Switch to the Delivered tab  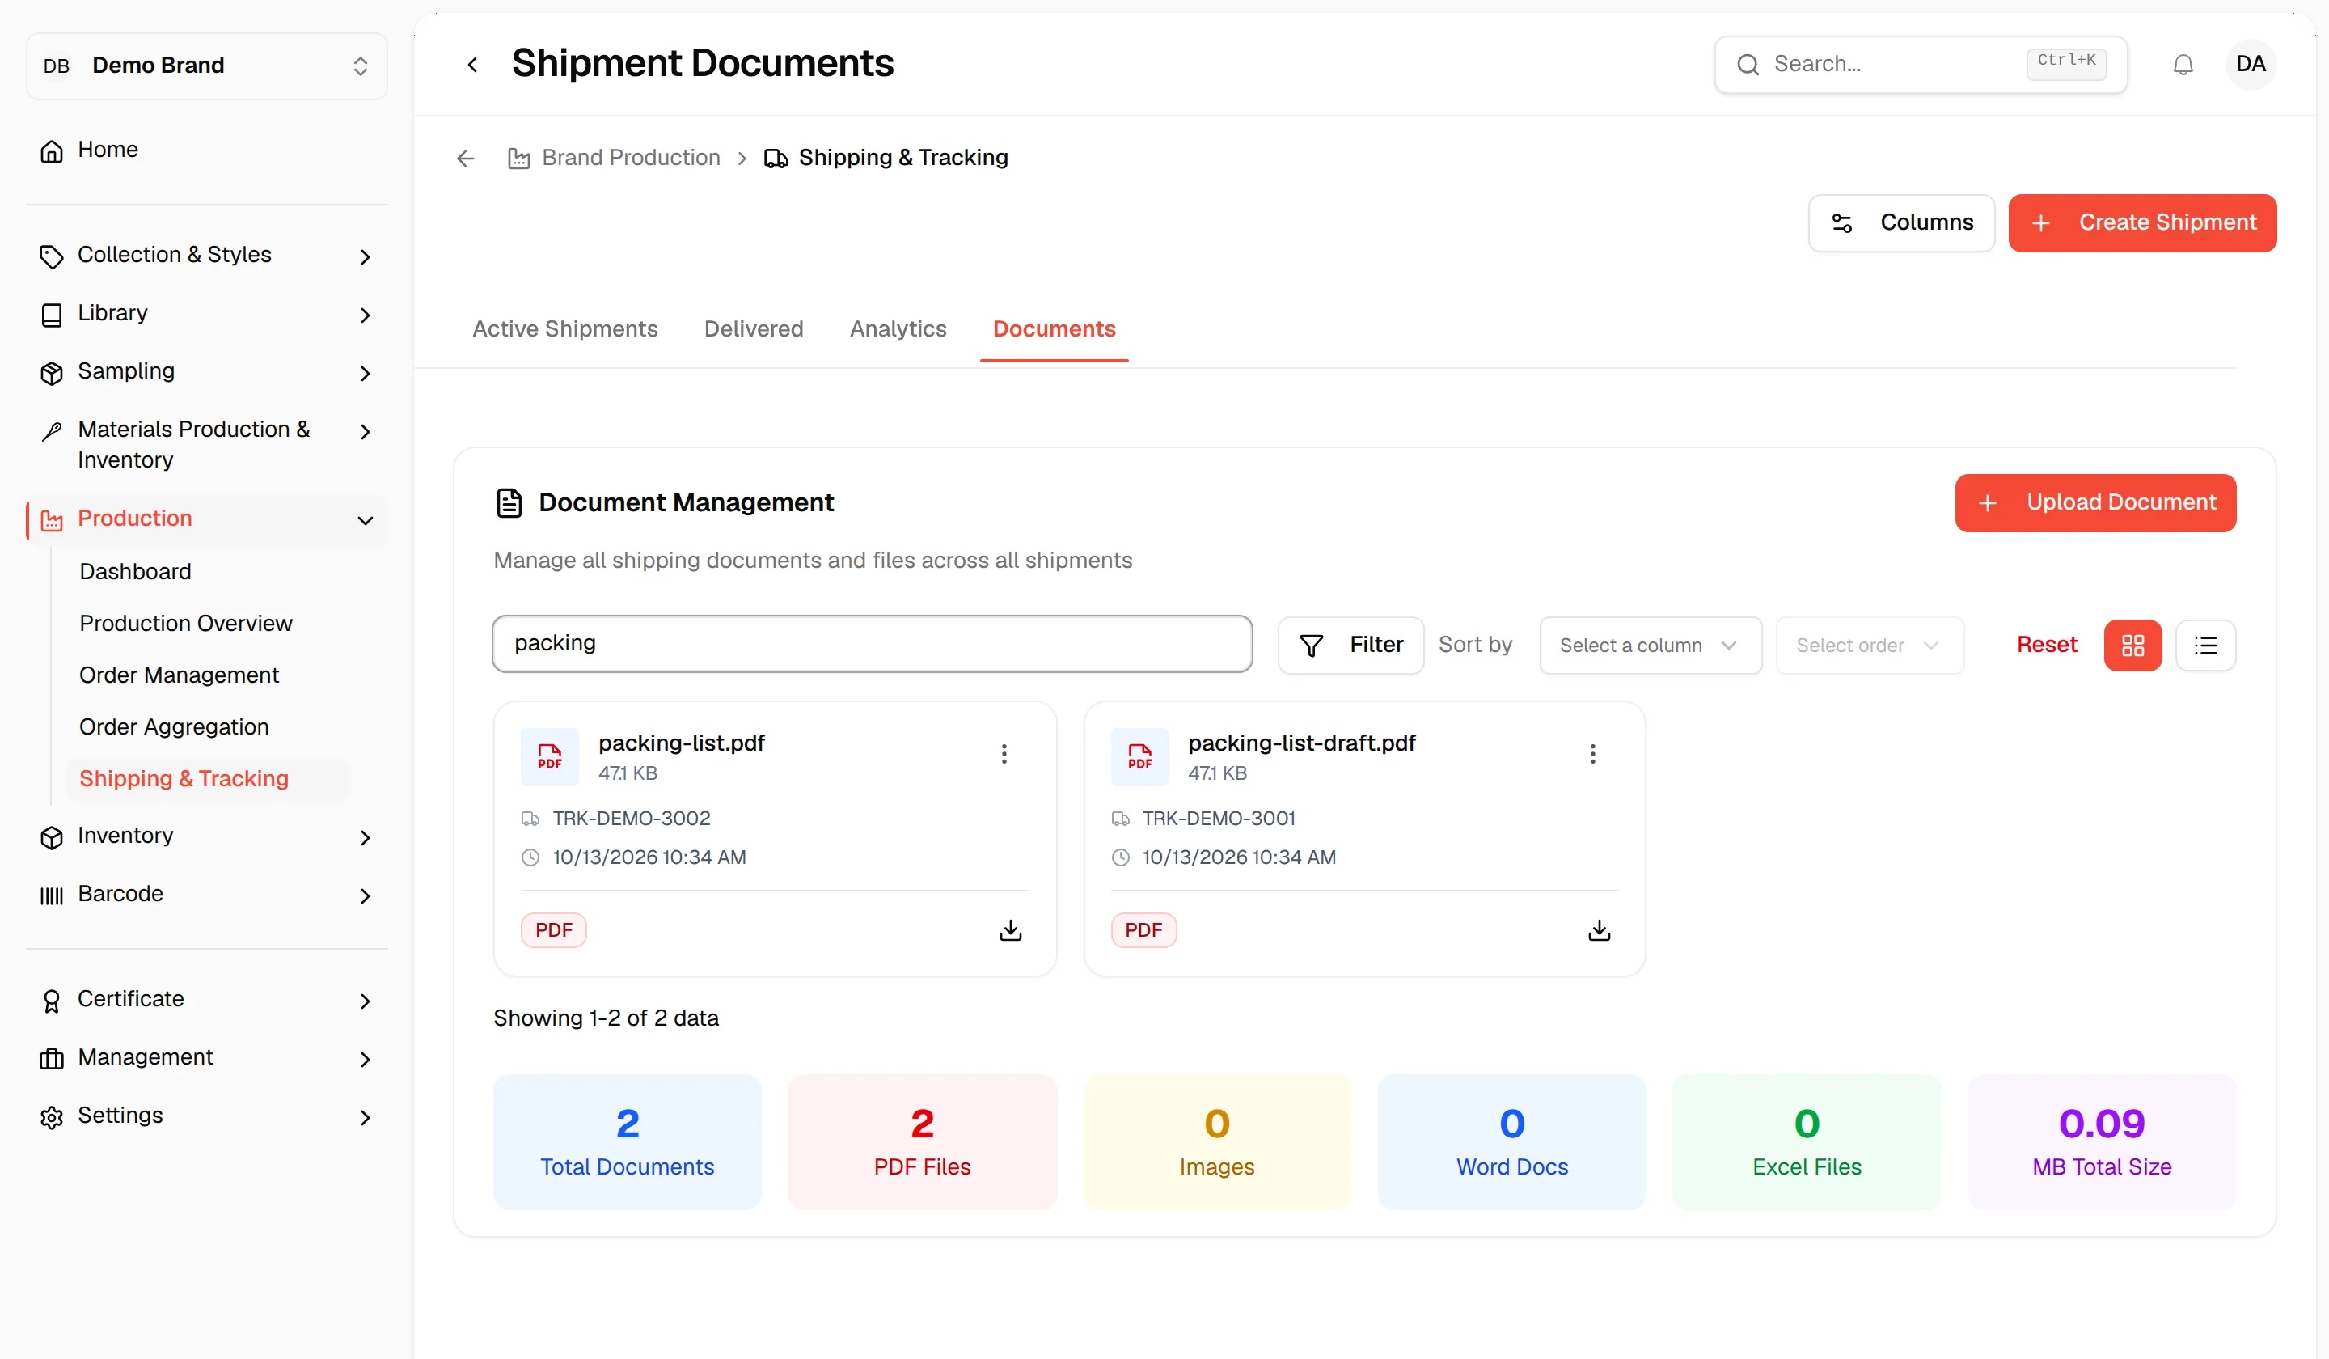[x=753, y=329]
